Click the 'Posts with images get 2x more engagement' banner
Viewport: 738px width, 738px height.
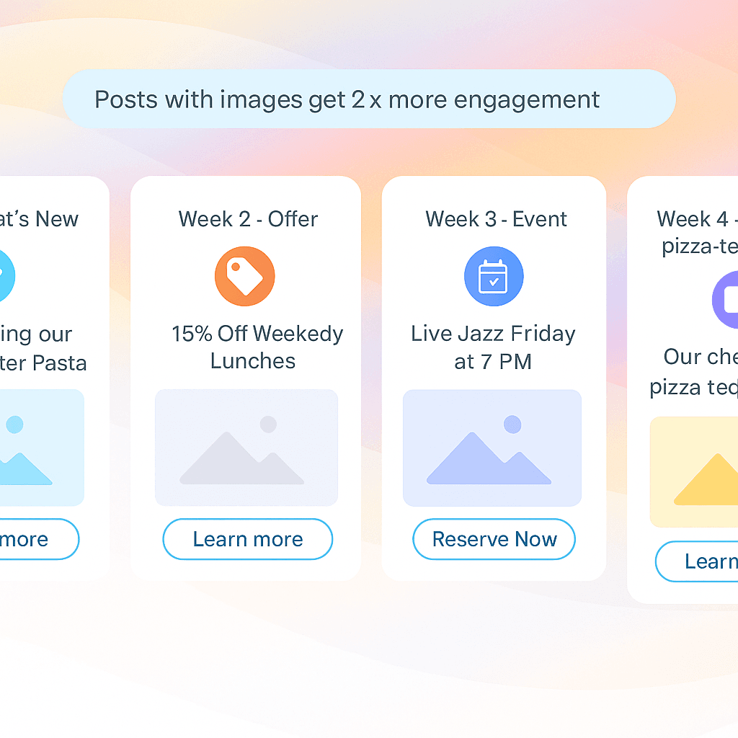(x=370, y=99)
